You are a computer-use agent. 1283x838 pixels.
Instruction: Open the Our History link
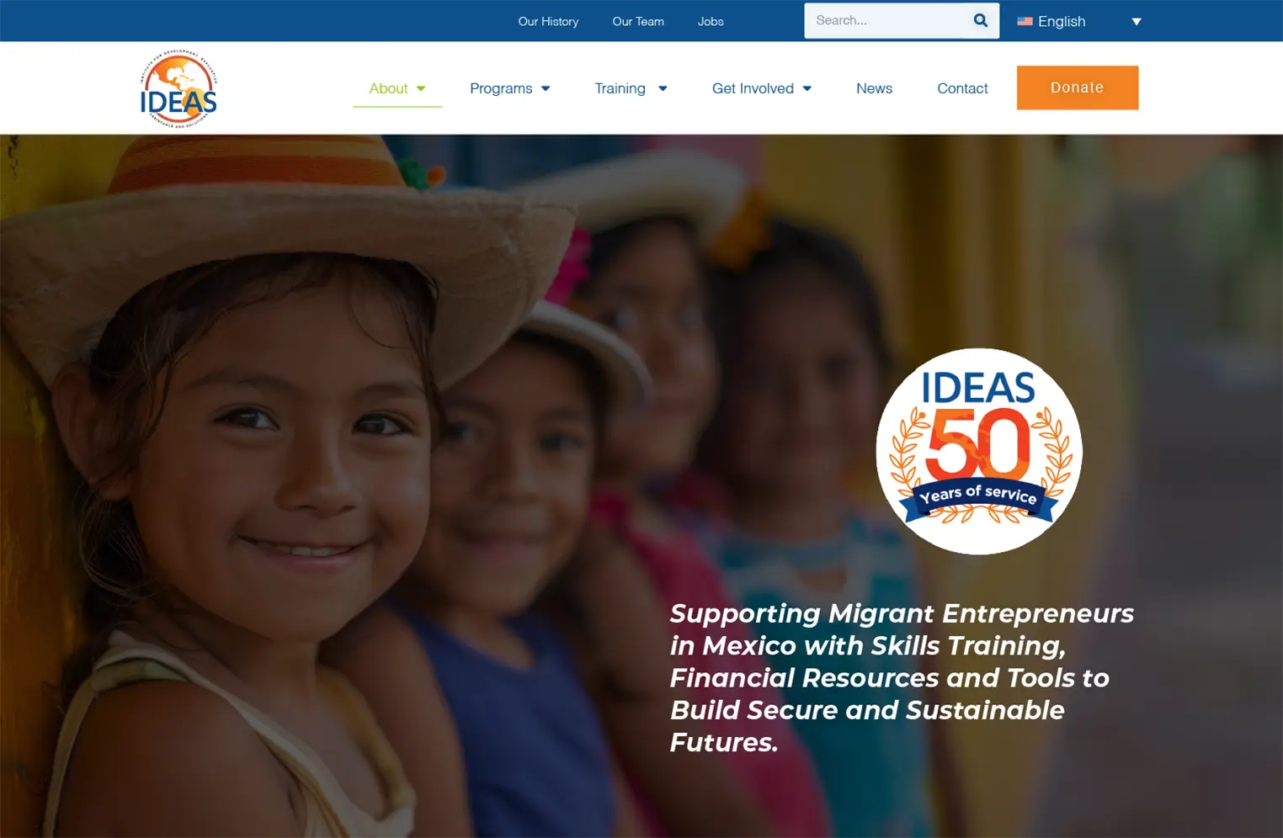tap(548, 22)
